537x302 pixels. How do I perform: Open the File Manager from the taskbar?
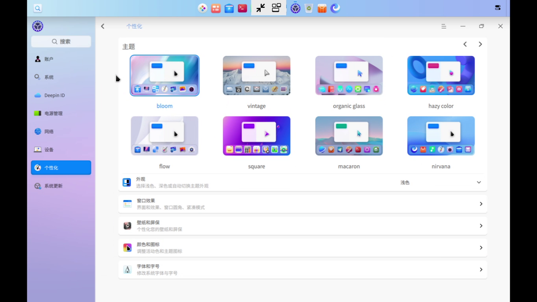click(x=229, y=8)
